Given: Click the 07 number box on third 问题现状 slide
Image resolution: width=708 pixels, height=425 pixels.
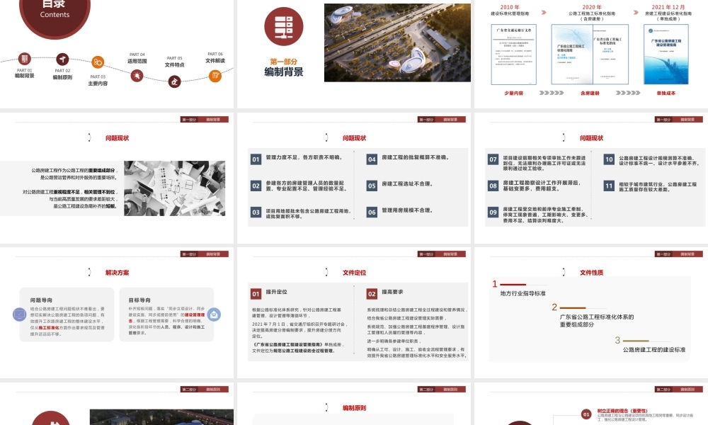Looking at the screenshot, I should point(493,159).
